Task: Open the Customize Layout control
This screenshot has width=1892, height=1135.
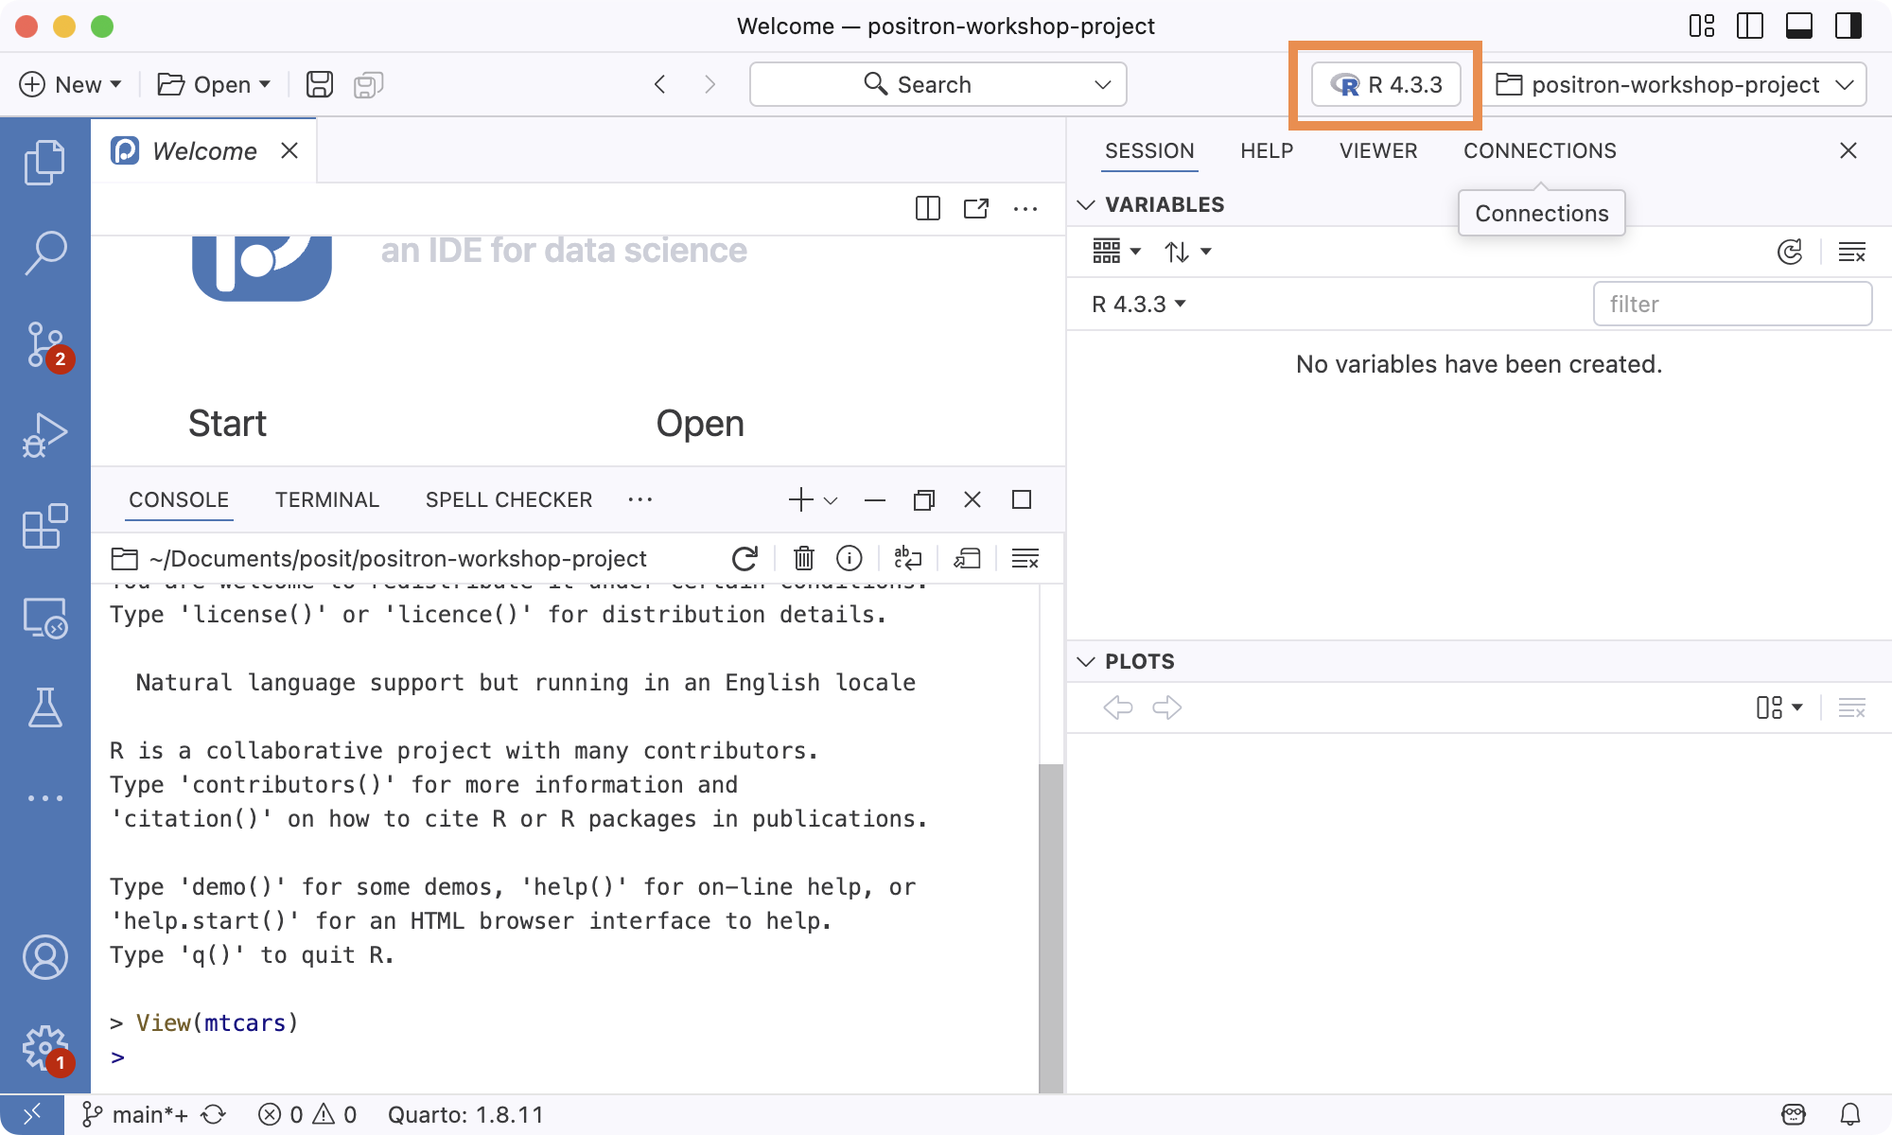Action: click(1702, 26)
